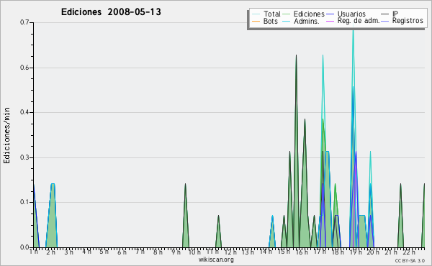Click the Ediciones/min axis label
This screenshot has width=432, height=266.
6,135
